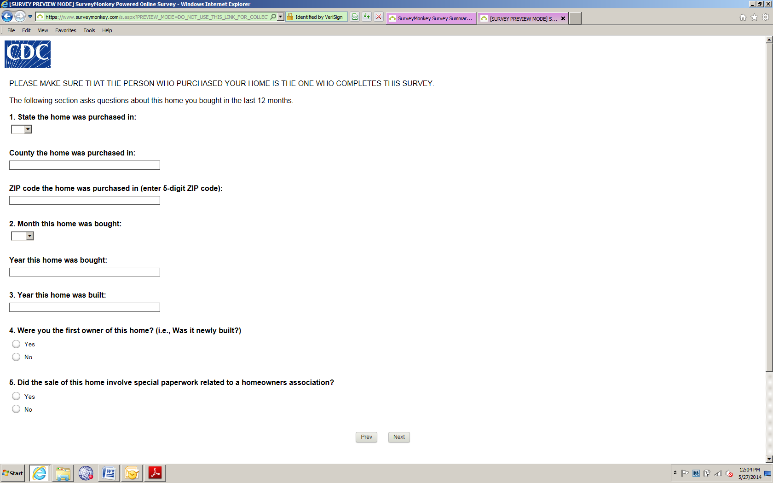Select Yes for homeowners association paperwork

(x=16, y=396)
